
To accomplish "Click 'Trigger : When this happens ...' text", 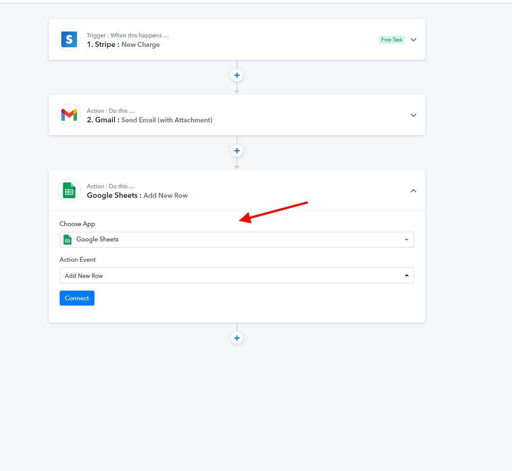I will (128, 35).
